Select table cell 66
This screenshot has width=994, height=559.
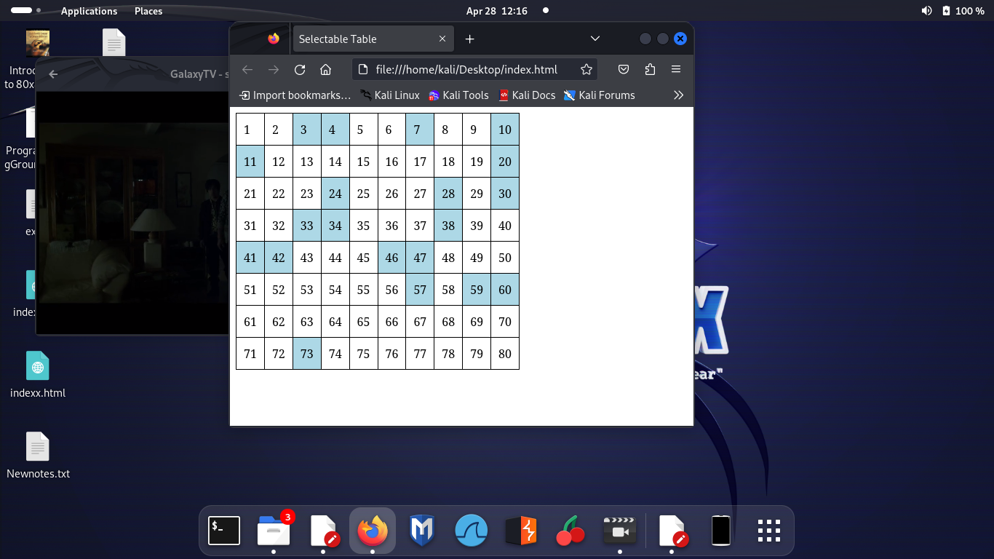[391, 322]
